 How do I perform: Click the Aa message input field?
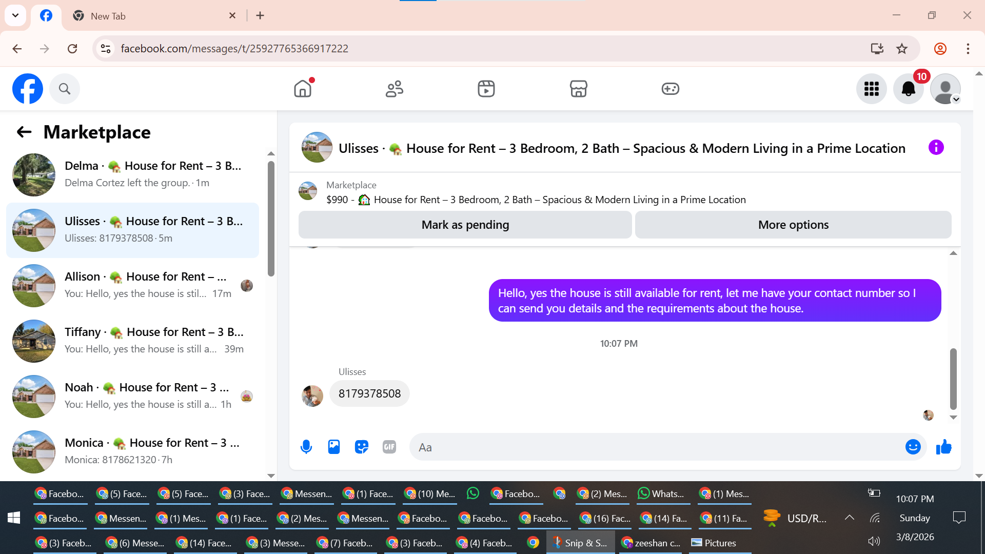pyautogui.click(x=657, y=447)
